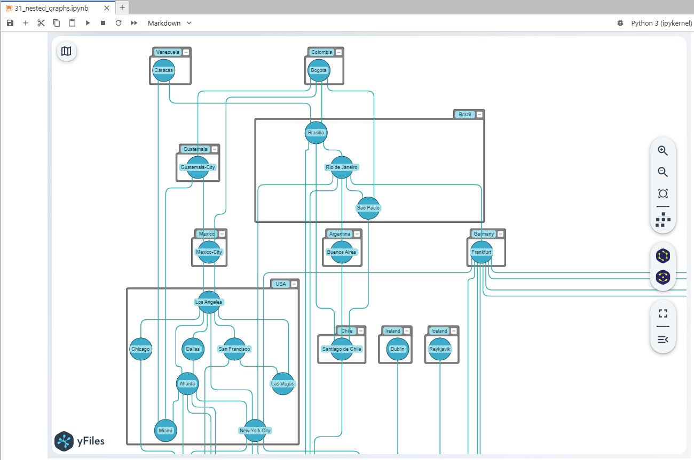Select the Los Angeles node
This screenshot has width=694, height=460.
[209, 302]
